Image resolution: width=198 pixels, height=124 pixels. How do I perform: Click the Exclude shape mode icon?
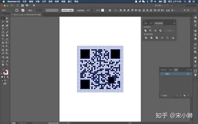click(160, 31)
